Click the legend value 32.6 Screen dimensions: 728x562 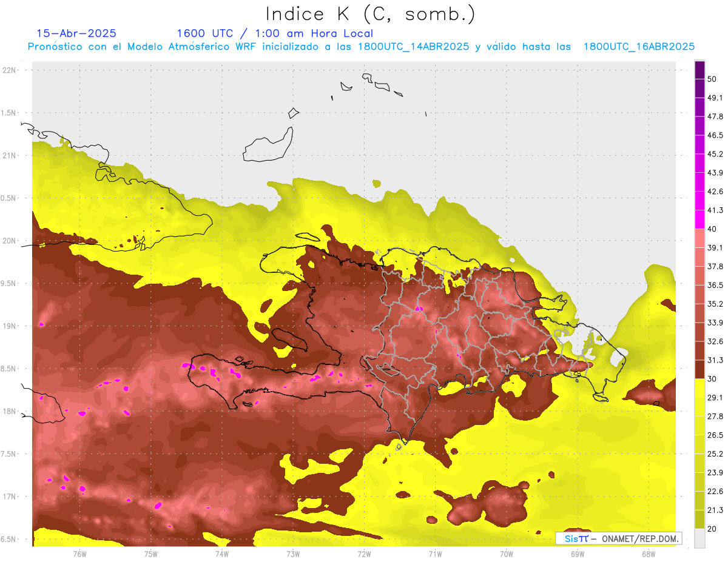[715, 341]
